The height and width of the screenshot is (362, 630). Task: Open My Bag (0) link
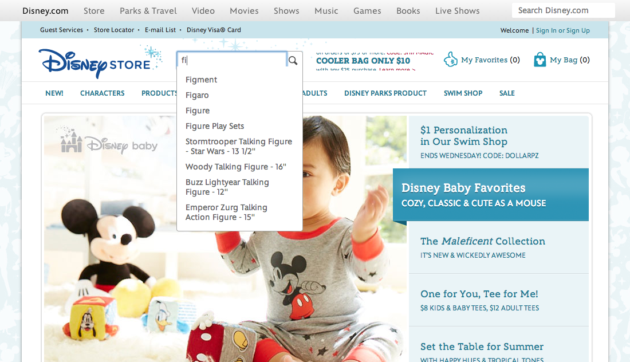pyautogui.click(x=570, y=60)
